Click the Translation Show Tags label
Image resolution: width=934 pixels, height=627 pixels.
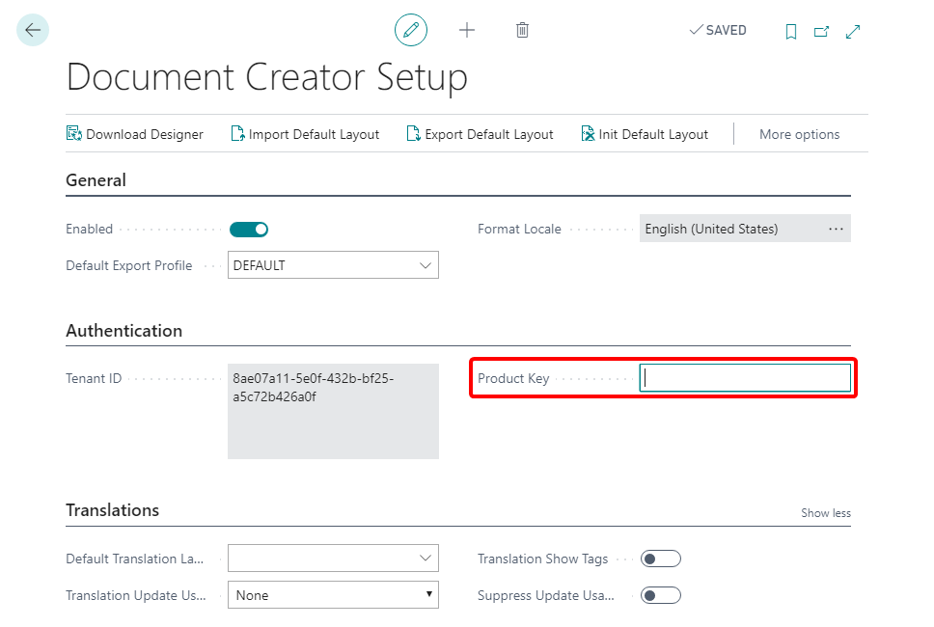542,559
